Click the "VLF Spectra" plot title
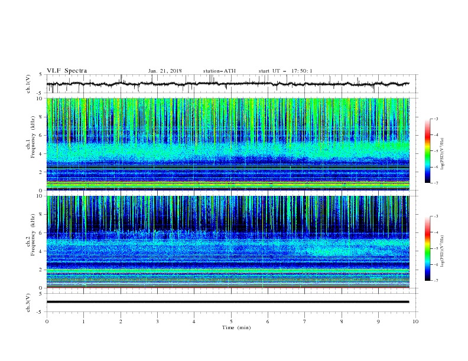The width and height of the screenshot is (468, 361). 67,71
